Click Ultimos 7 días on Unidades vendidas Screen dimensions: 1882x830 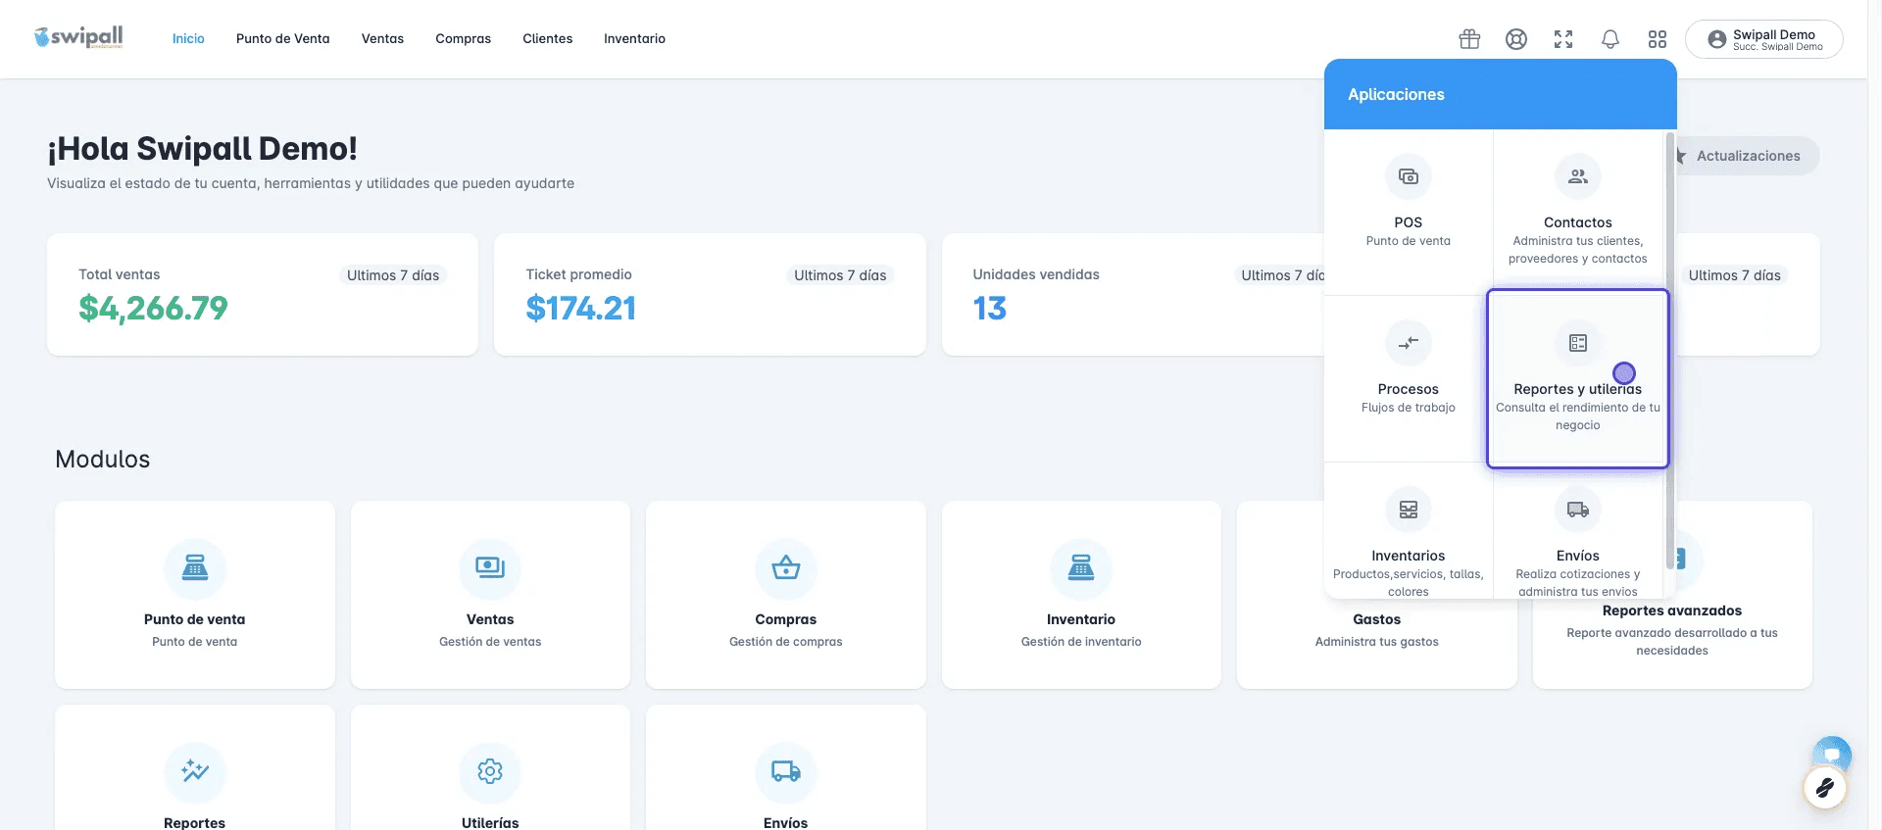tap(1282, 275)
